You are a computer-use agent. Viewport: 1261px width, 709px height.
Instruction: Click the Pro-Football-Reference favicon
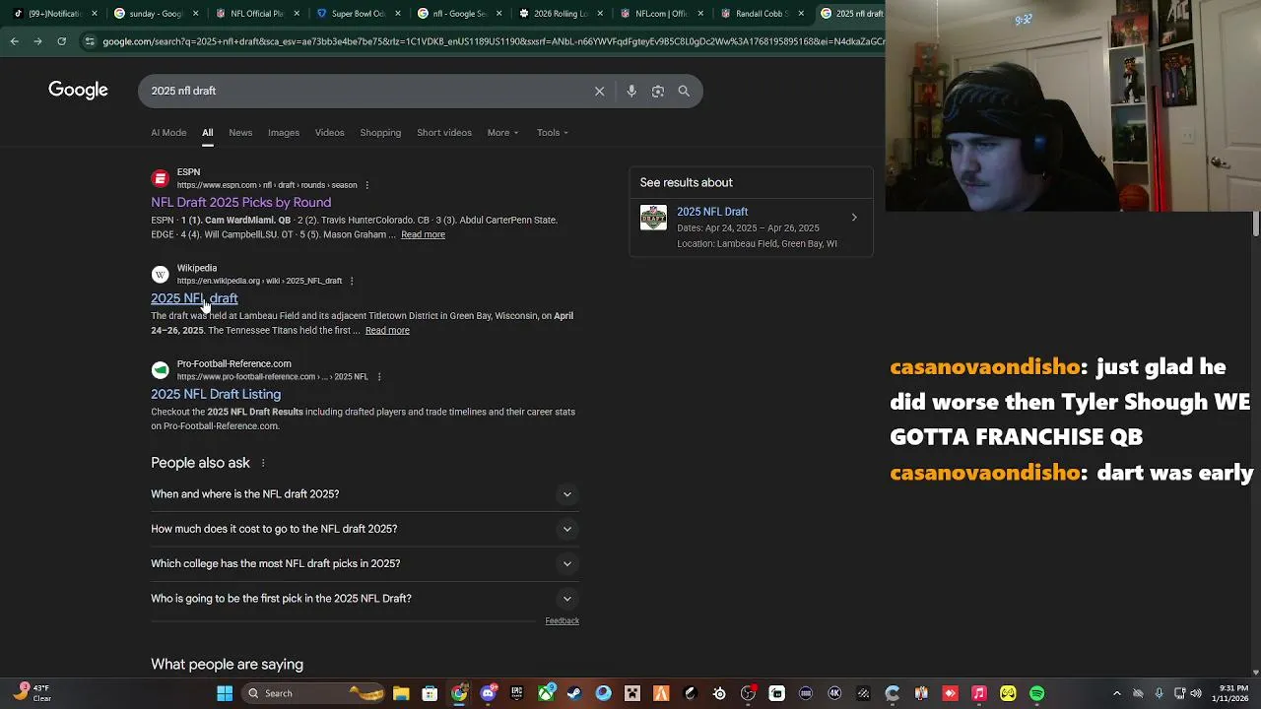160,370
